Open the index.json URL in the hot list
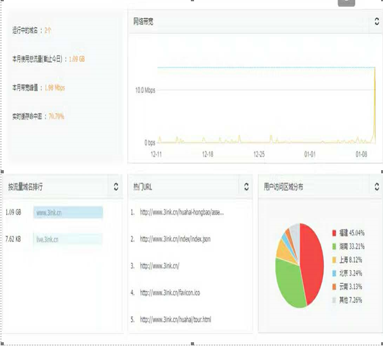 [176, 239]
